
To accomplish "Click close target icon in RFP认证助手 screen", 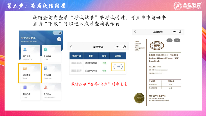I will [60, 33].
